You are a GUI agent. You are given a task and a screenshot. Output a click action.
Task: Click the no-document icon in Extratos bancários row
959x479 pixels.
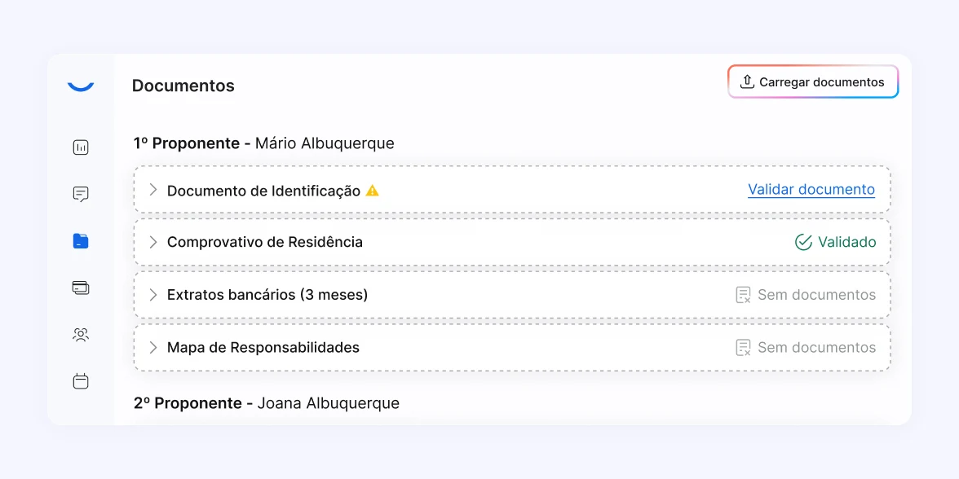pyautogui.click(x=743, y=295)
